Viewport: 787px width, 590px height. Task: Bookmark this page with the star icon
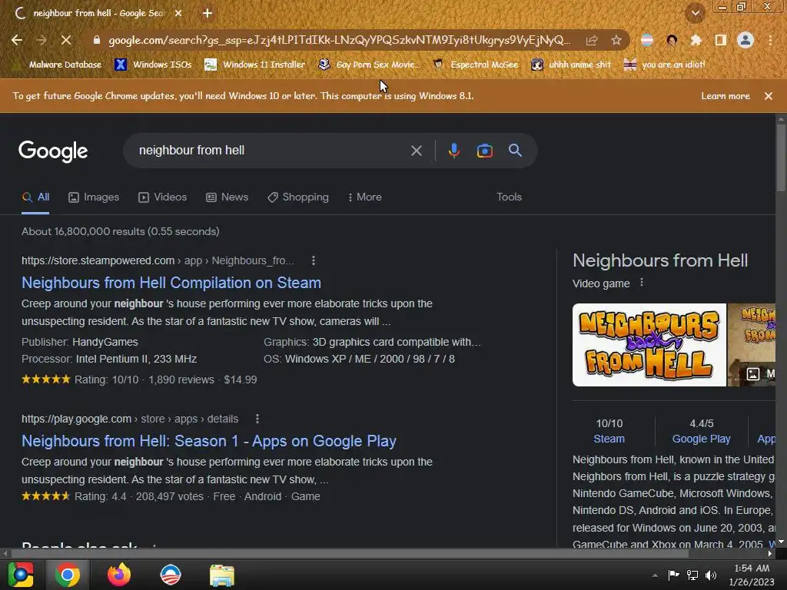tap(616, 40)
